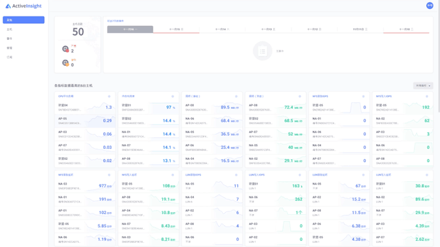Click the total host count 50
The image size is (440, 247).
(x=78, y=32)
